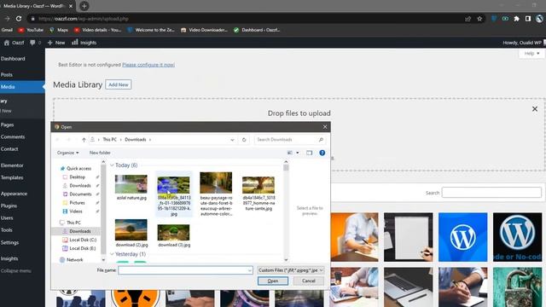Select Network in navigation pane
Viewport: 546px width, 307px height.
click(72, 260)
